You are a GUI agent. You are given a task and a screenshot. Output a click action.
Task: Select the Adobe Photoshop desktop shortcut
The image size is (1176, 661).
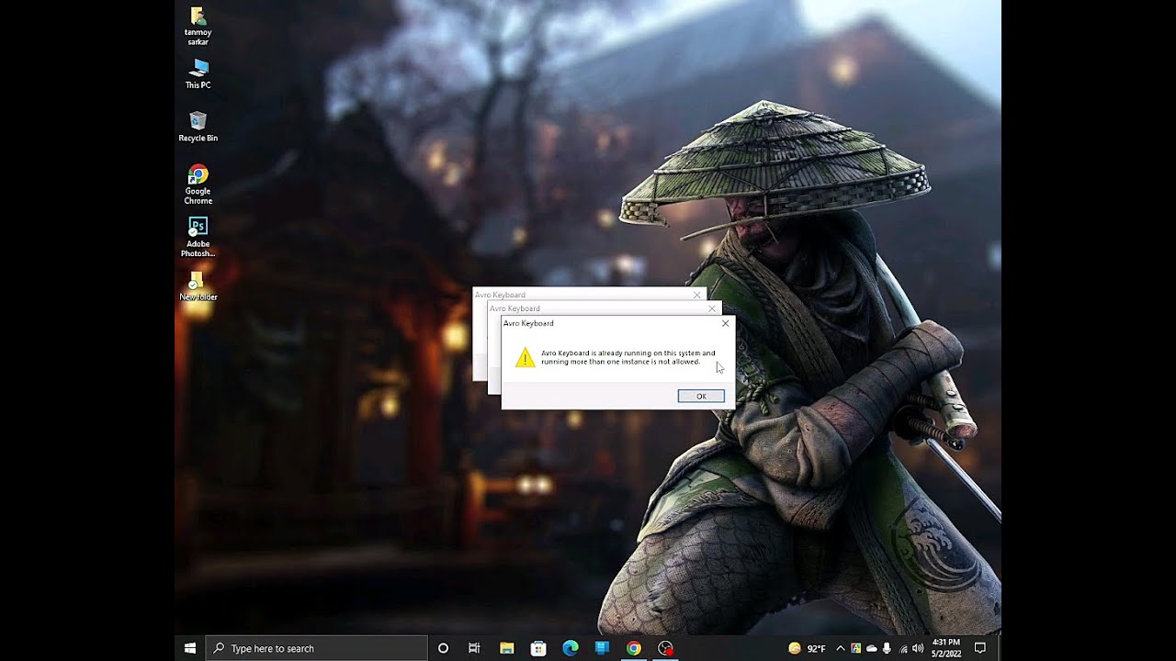pyautogui.click(x=198, y=237)
